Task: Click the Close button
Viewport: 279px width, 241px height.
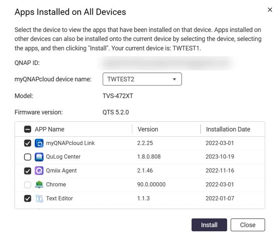Action: coord(248,225)
